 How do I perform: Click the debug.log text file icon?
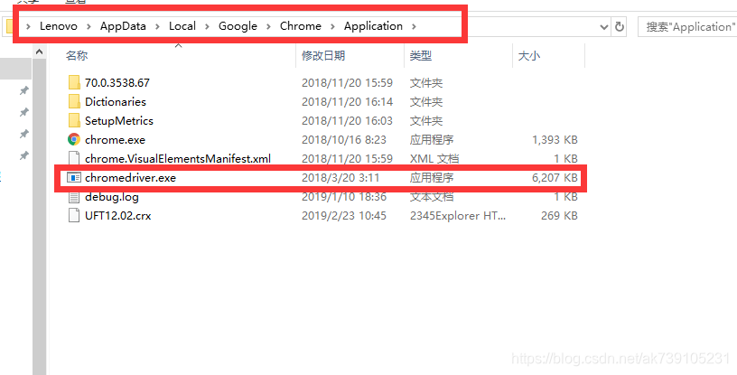pos(74,197)
